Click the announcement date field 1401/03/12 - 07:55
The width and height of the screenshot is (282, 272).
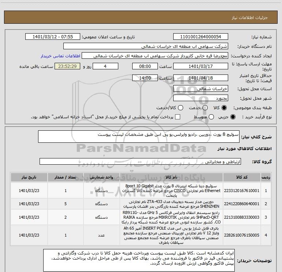coord(53,37)
